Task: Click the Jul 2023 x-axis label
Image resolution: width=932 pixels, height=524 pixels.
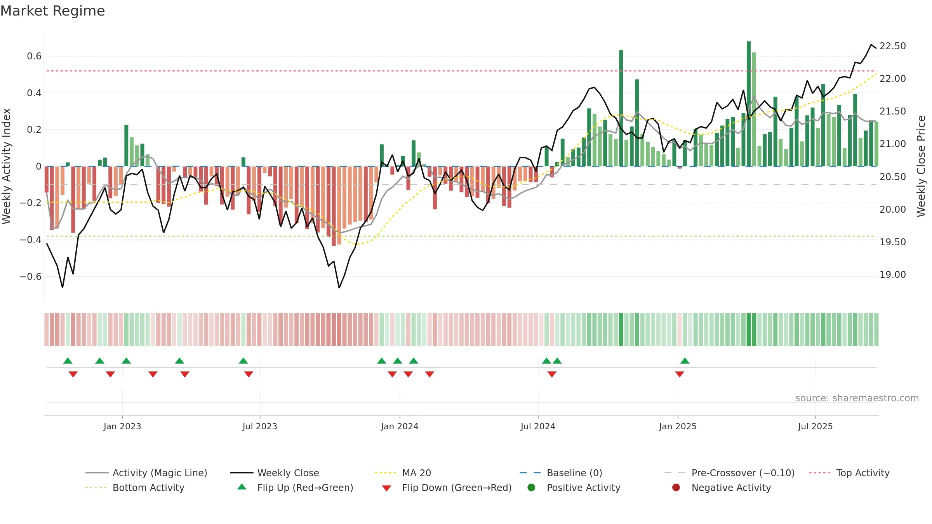Action: click(260, 426)
